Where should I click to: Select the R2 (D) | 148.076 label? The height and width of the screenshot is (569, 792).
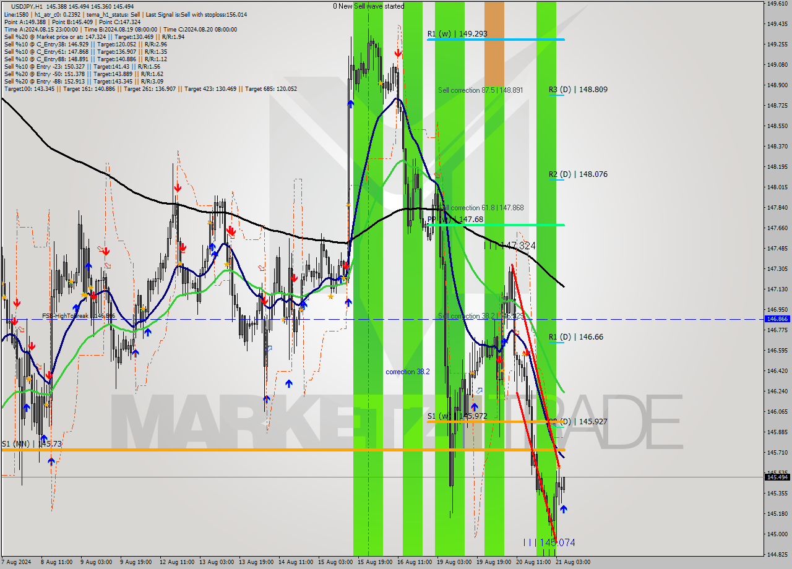click(x=578, y=174)
